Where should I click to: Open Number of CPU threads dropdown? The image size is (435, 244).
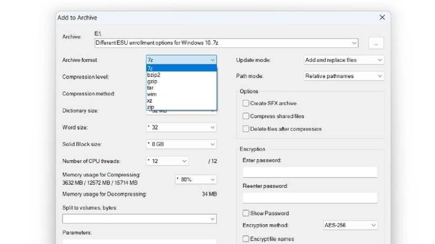tap(167, 161)
